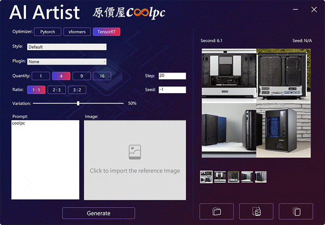This screenshot has height=225, width=325.
Task: Select the first thumbnail showing the four-image grid
Action: tap(206, 177)
